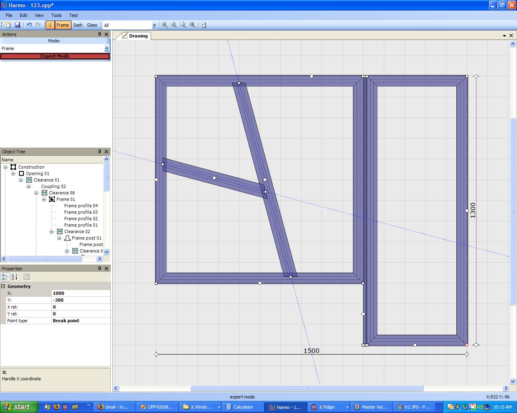Open the All filter dropdown
The image size is (517, 413).
[154, 25]
